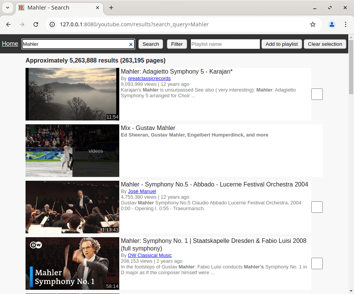Tick the Adagietto Symphony 5 Karajan checkbox
Image resolution: width=354 pixels, height=294 pixels.
[x=317, y=94]
